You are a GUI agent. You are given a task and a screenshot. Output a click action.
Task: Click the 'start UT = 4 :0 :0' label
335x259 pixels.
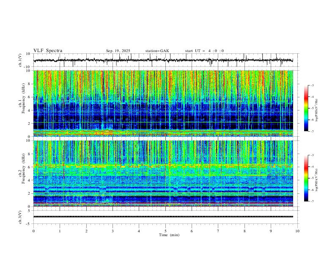[x=204, y=51]
